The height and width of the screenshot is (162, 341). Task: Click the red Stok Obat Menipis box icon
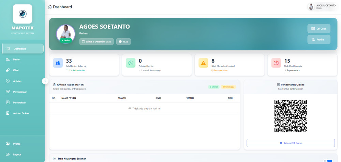click(276, 63)
